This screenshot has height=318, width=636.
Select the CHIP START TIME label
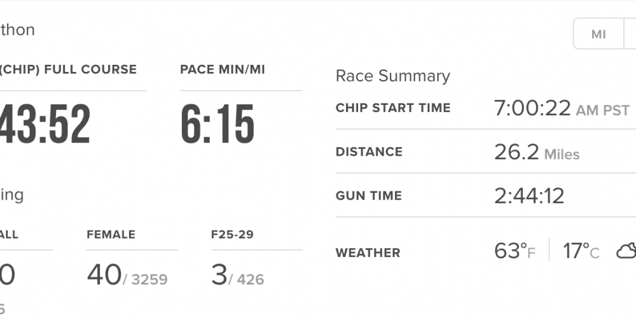[393, 108]
